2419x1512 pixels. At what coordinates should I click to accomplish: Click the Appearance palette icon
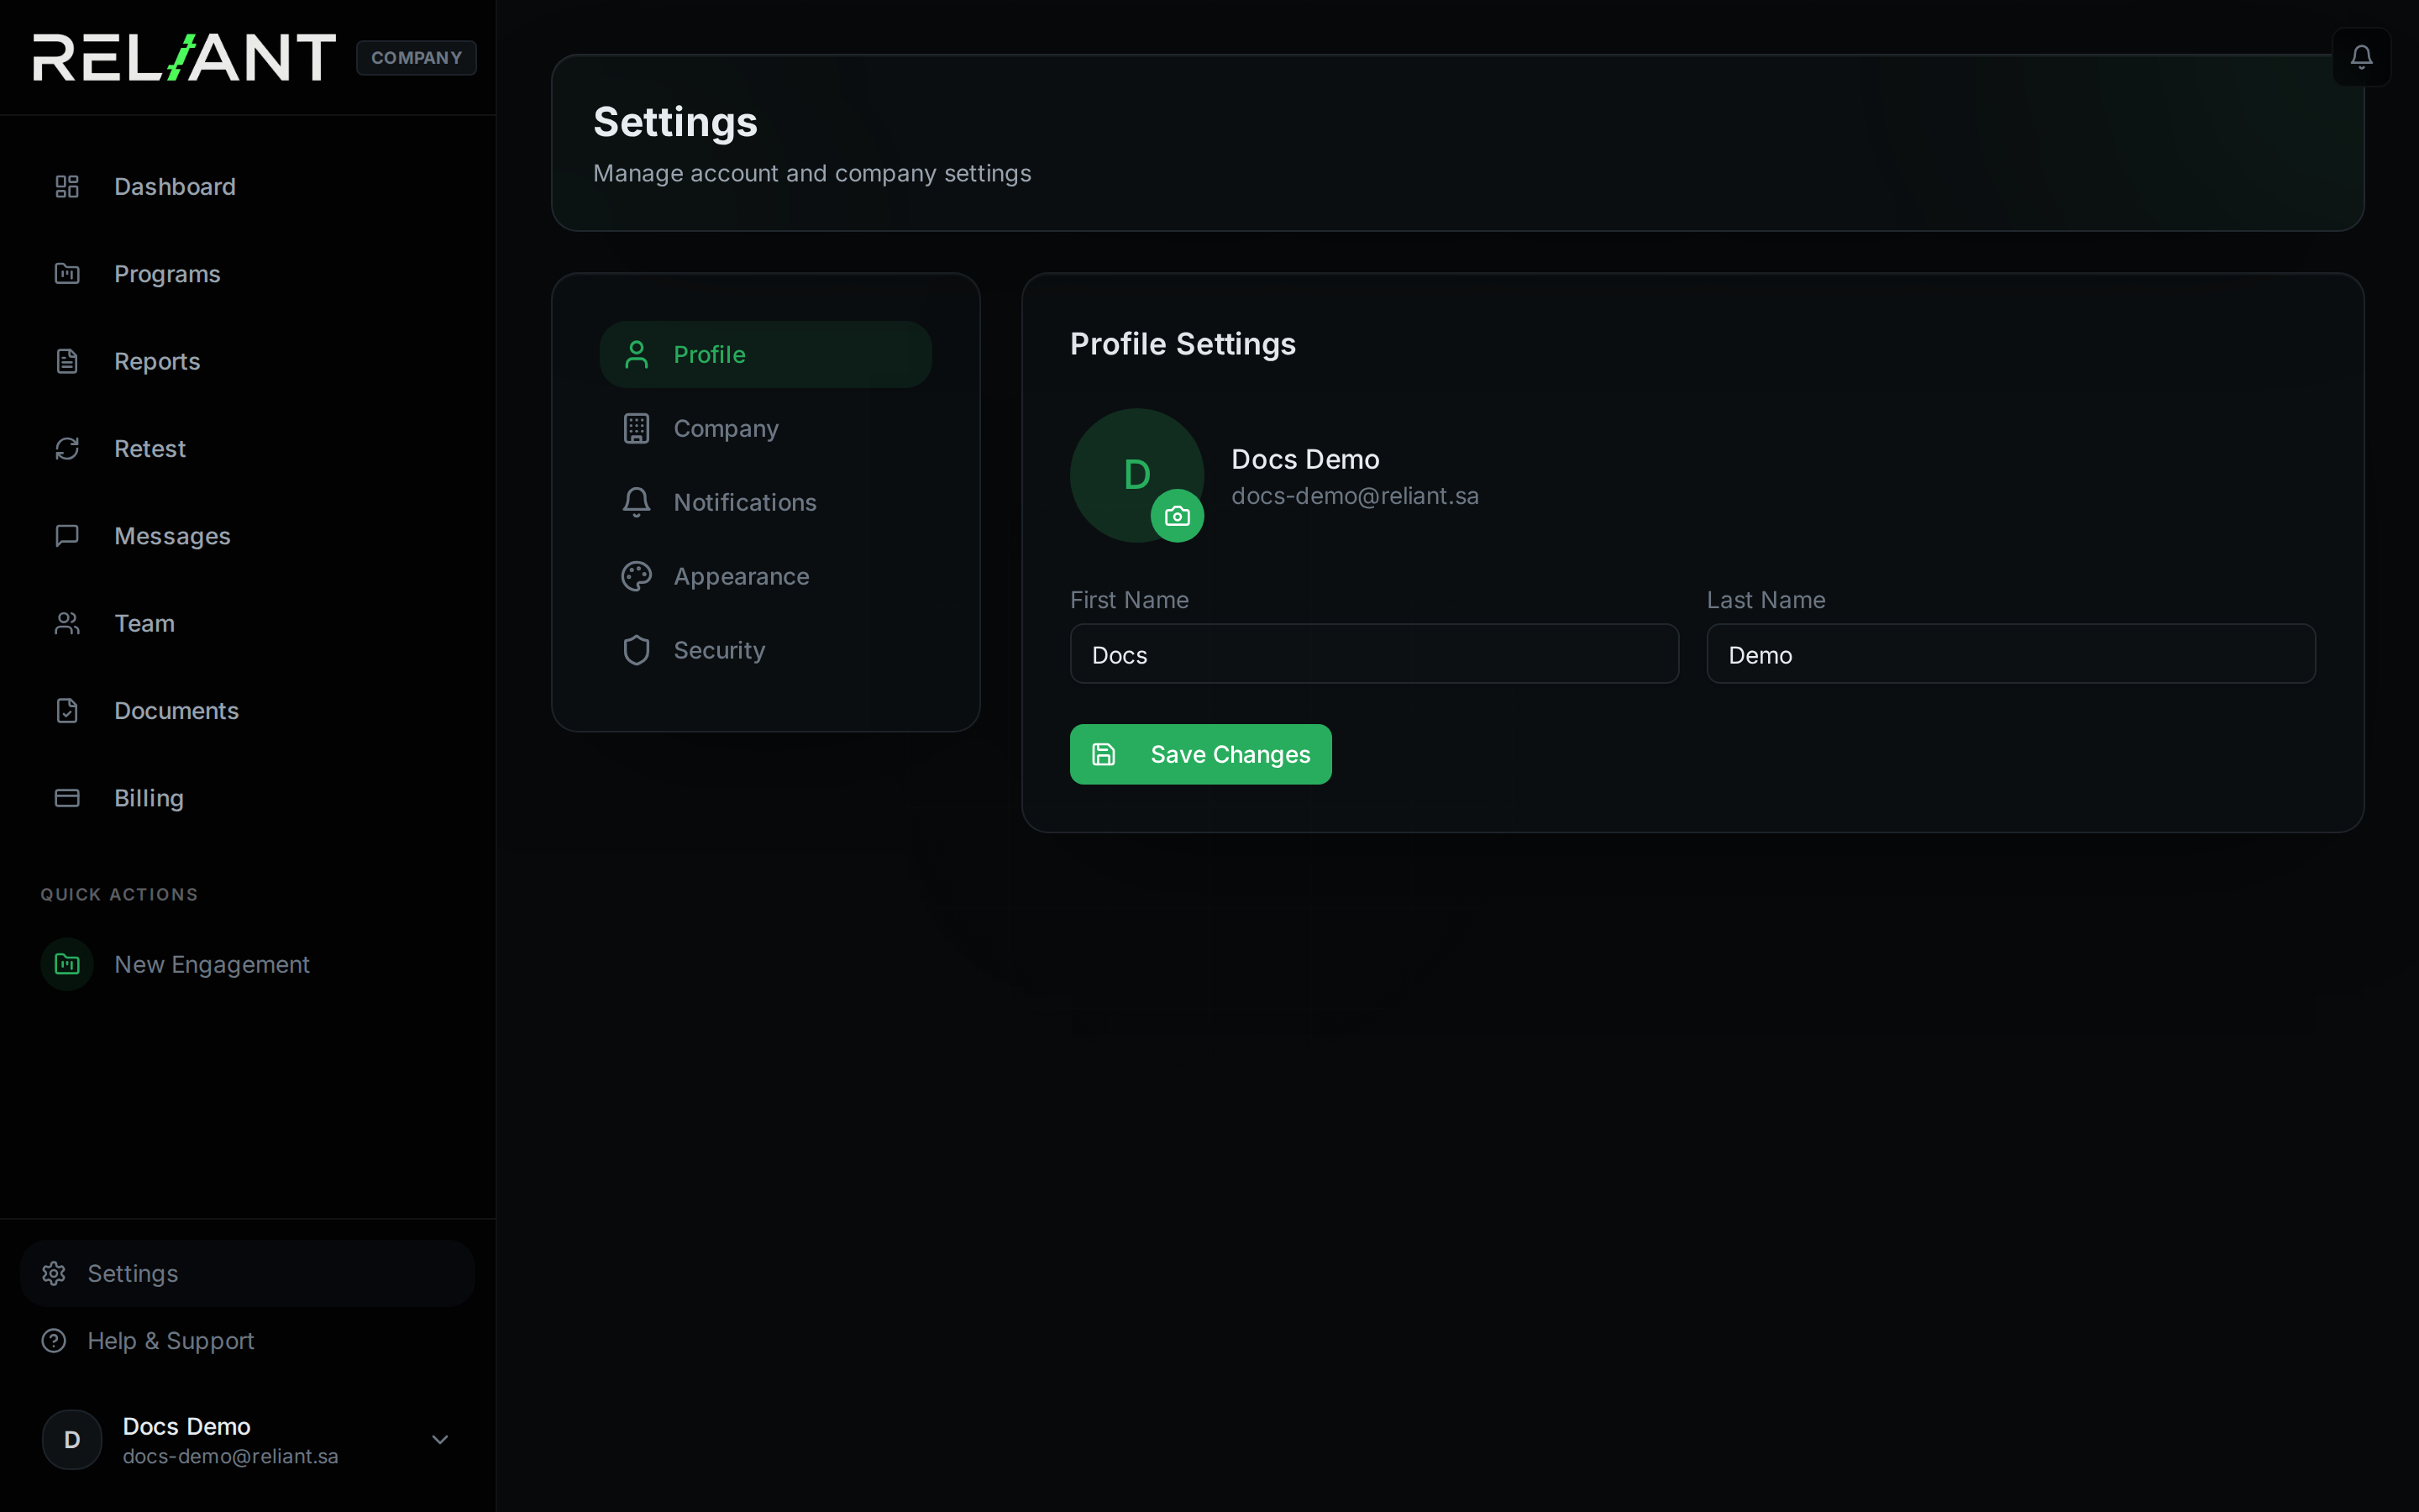click(637, 576)
